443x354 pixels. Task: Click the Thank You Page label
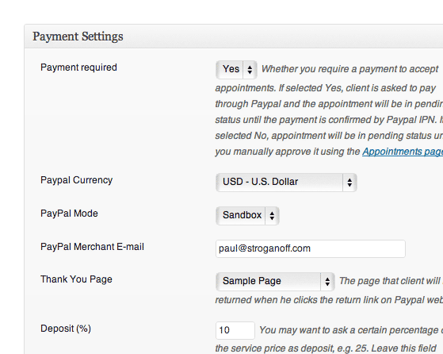(x=76, y=279)
